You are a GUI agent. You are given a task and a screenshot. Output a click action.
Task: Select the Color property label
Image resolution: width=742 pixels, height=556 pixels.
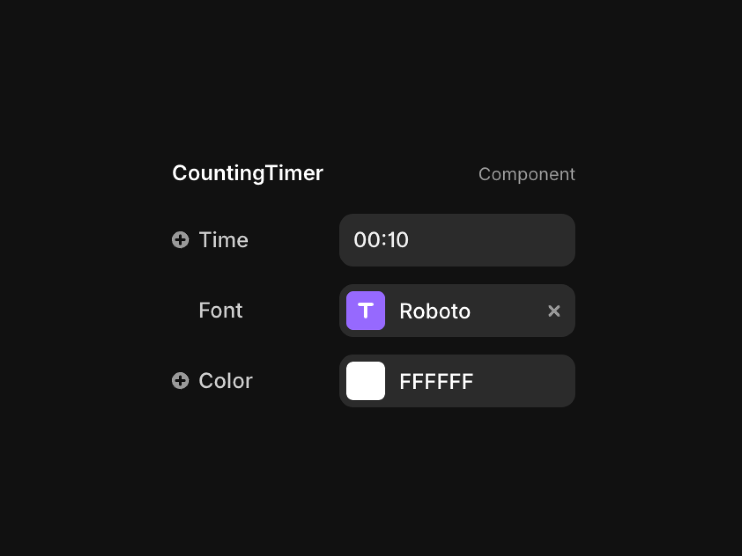(x=225, y=381)
